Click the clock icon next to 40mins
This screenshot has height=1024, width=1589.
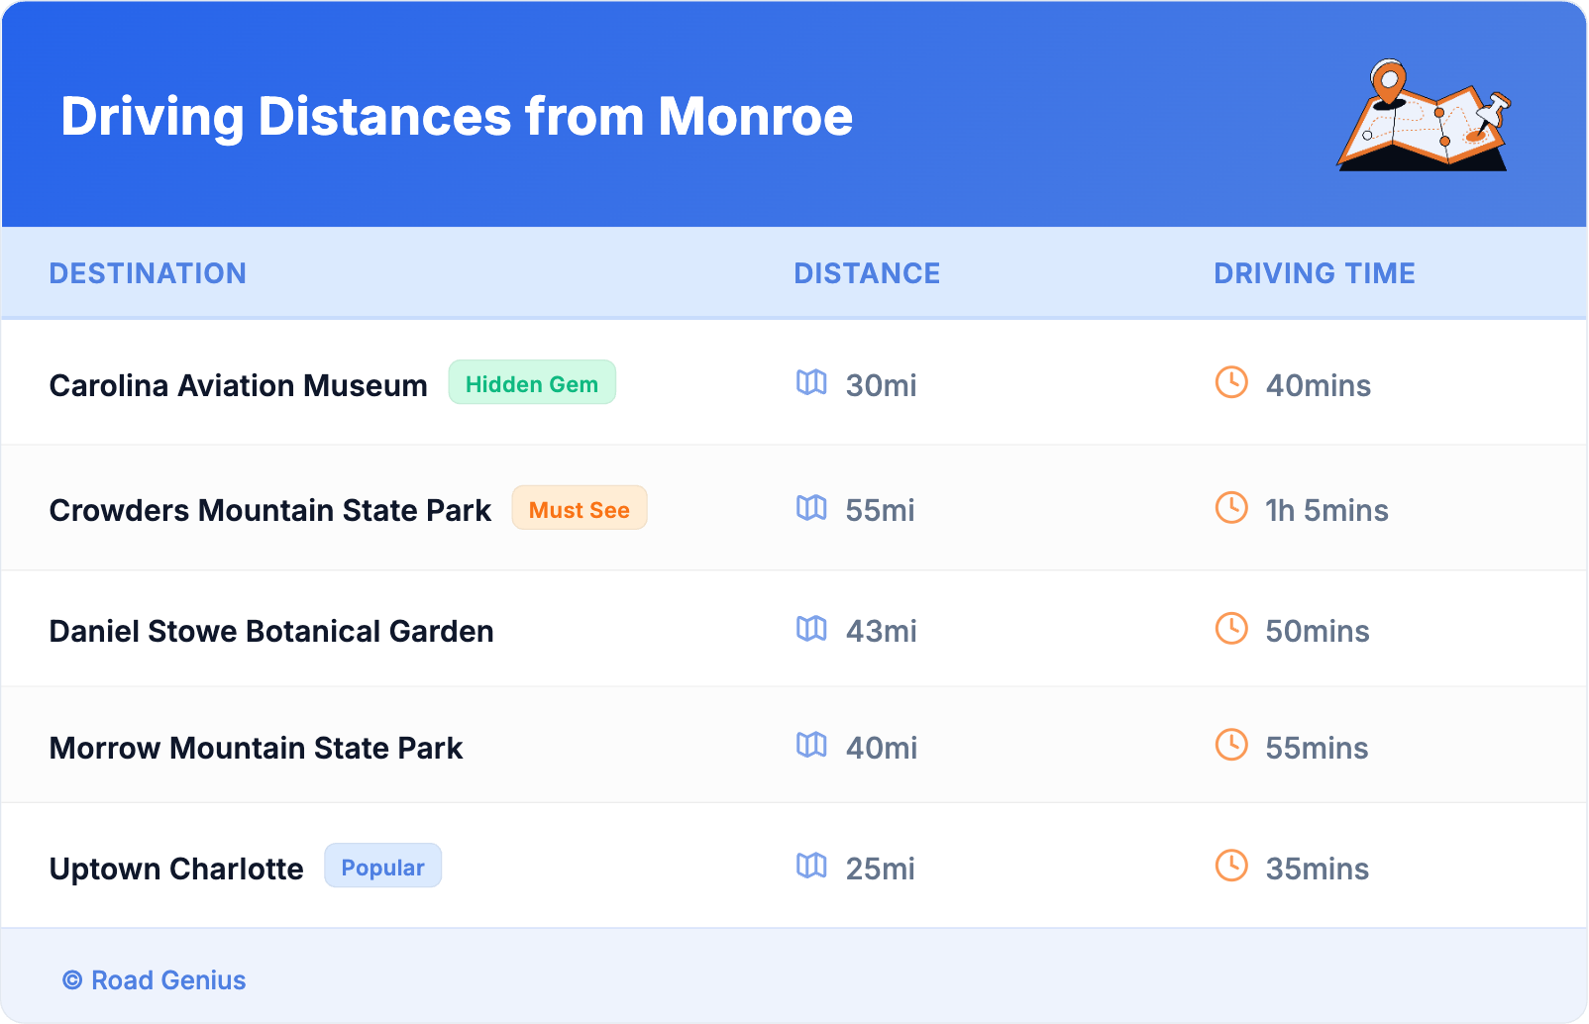click(x=1231, y=383)
